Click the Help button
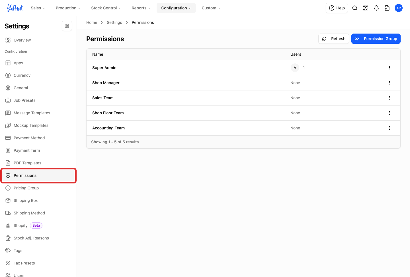 click(337, 8)
